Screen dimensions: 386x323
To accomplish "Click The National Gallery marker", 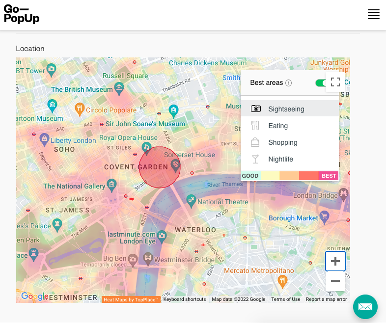I will point(112,185).
